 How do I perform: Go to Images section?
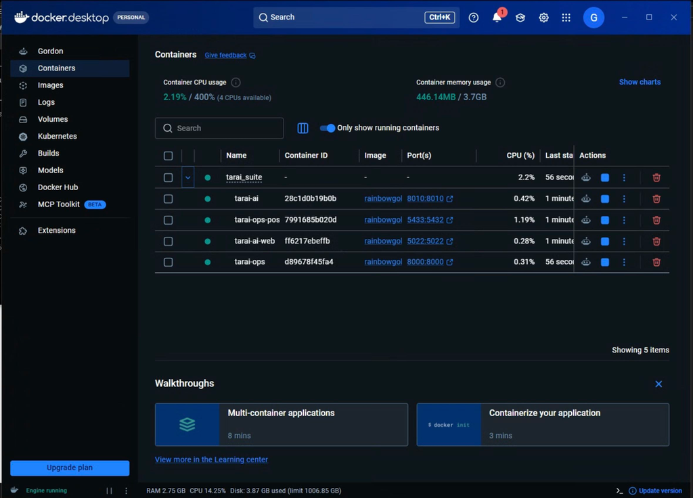(70, 85)
